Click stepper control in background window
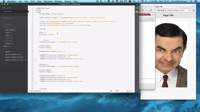Image resolution: width=200 pixels, height=112 pixels. click(x=147, y=19)
